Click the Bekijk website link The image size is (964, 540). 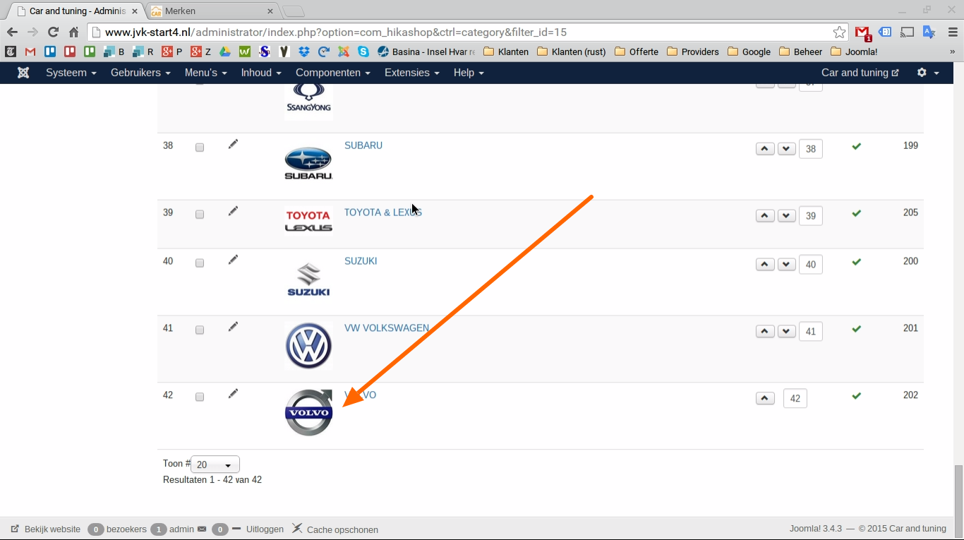pyautogui.click(x=46, y=529)
